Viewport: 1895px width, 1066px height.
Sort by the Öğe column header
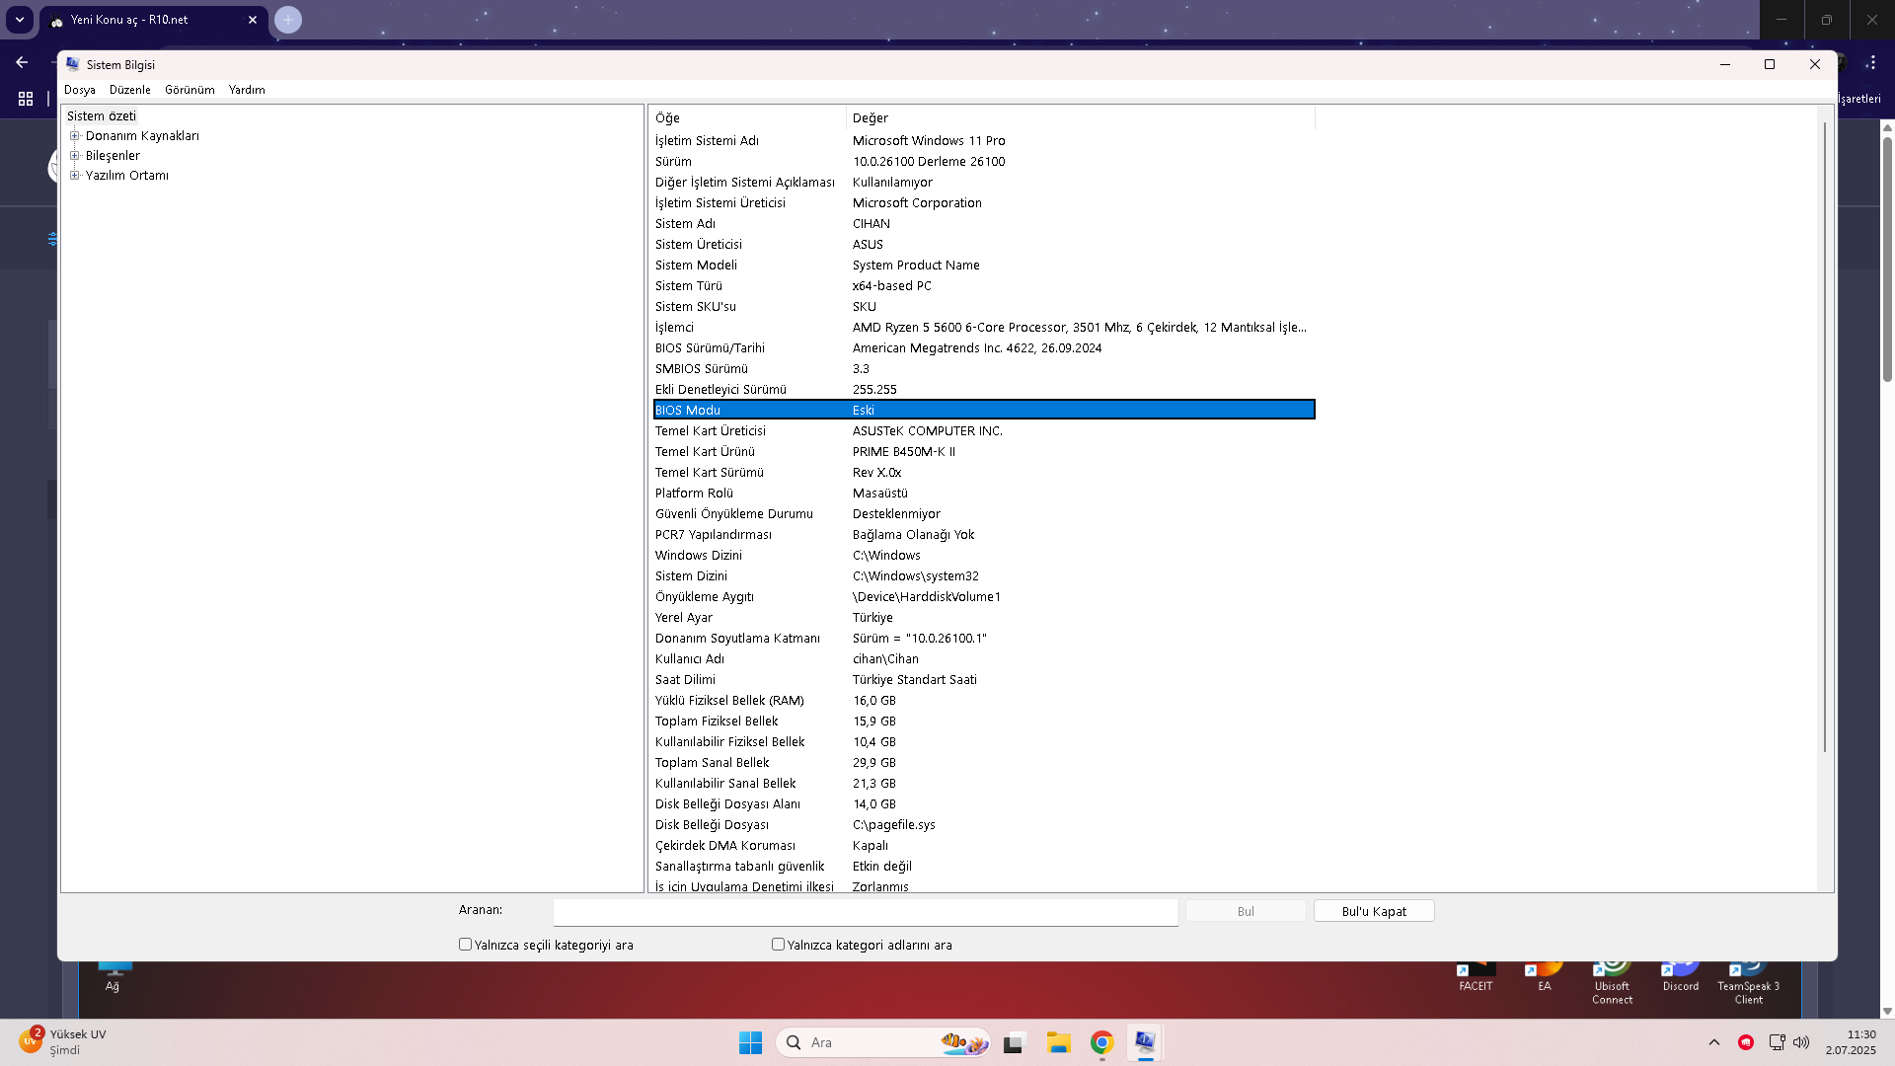[748, 117]
